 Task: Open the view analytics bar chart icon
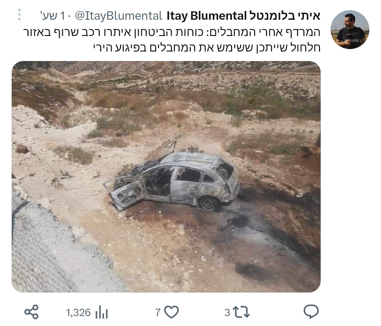point(102,312)
